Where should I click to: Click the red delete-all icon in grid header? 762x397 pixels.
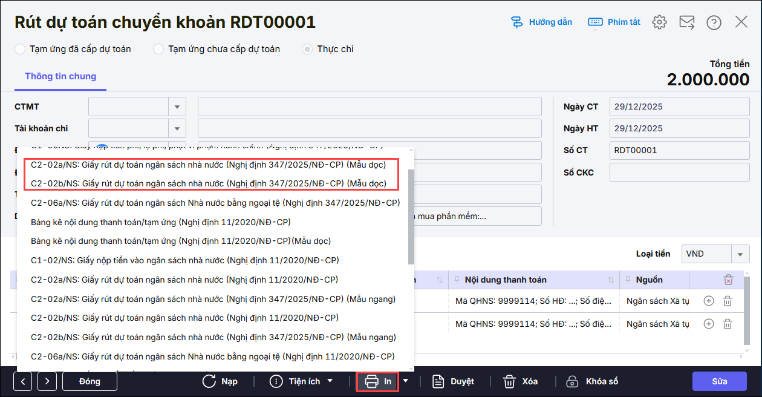[x=728, y=280]
